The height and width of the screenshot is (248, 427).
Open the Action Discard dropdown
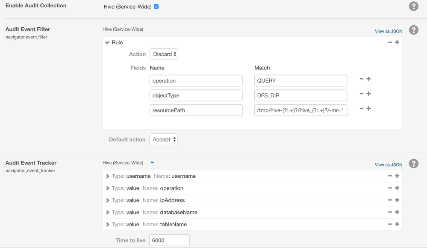(164, 54)
